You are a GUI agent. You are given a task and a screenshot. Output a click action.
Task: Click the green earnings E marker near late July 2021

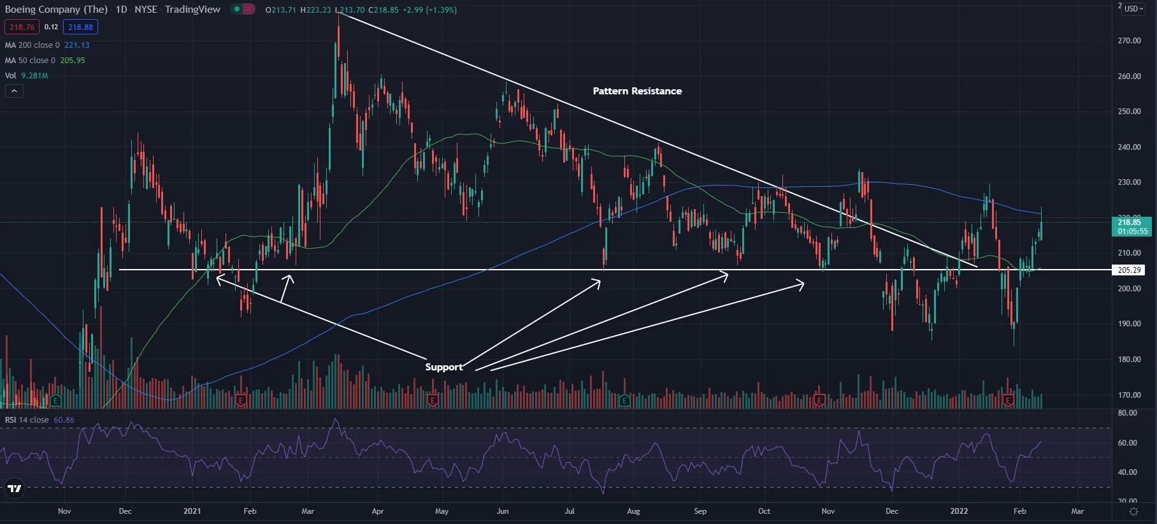(624, 400)
